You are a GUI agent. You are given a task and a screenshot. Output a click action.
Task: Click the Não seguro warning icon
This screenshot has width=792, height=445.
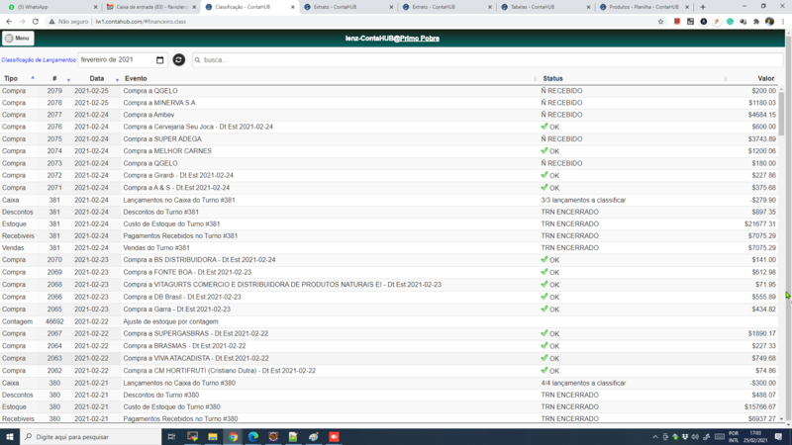tap(51, 22)
